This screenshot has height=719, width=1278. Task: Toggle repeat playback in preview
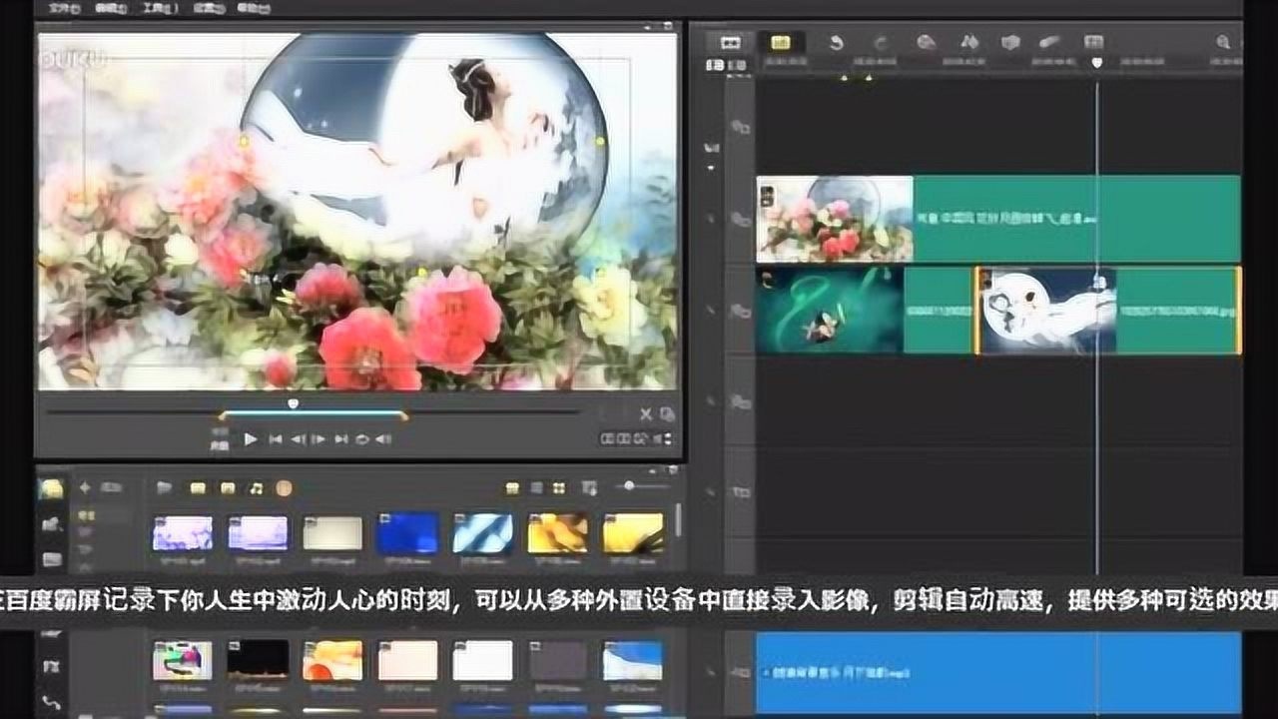361,438
